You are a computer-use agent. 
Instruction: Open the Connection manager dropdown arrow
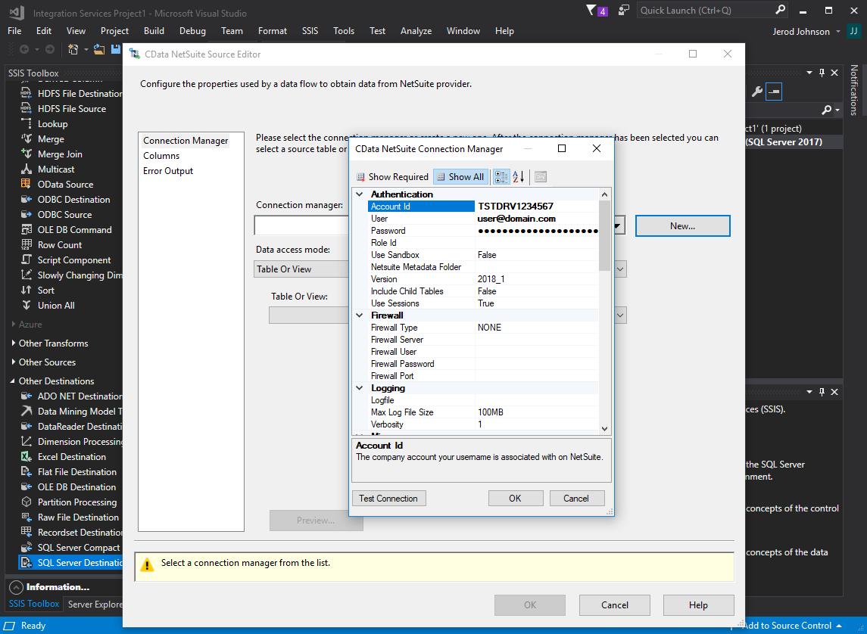(619, 225)
